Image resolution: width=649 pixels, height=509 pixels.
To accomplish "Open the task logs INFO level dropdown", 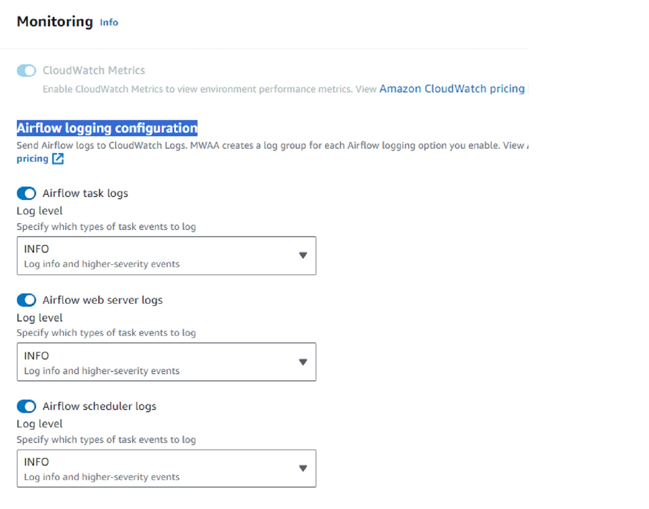I will 166,255.
